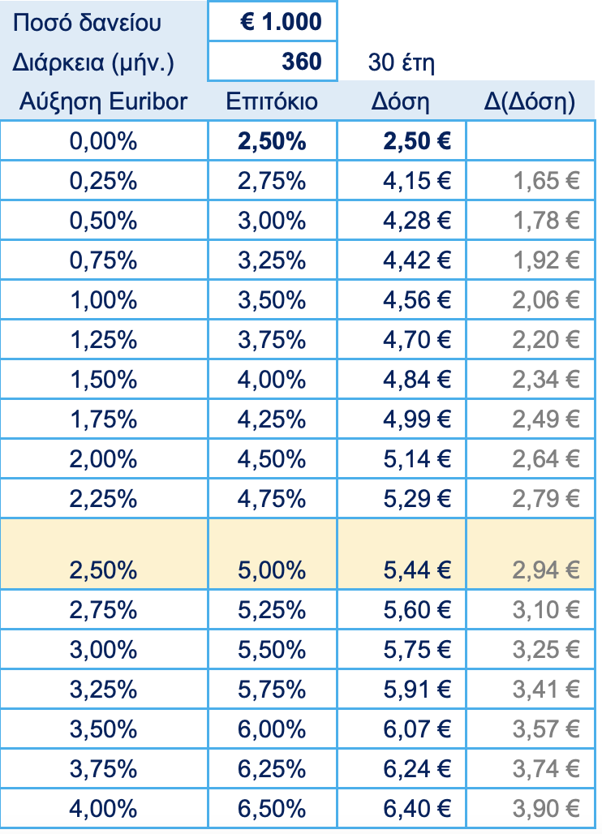Select the 30 έτη cell
Image resolution: width=602 pixels, height=834 pixels.
point(402,62)
